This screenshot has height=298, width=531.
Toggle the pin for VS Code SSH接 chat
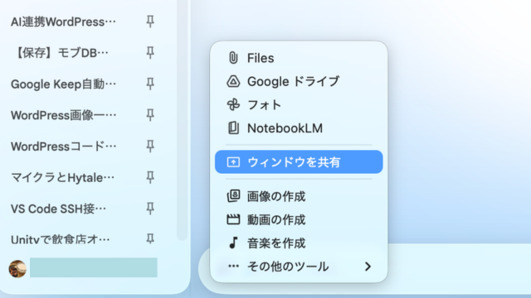tap(150, 208)
